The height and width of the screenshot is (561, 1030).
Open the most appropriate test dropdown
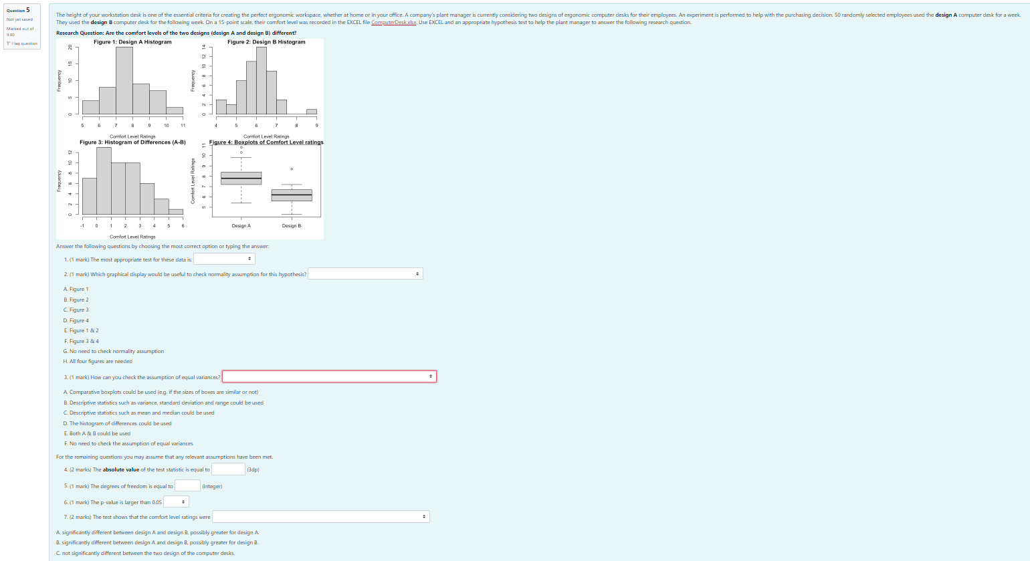coord(224,259)
